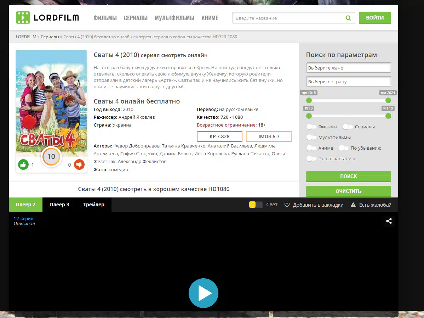Click the green thumbs-up like icon
This screenshot has width=424, height=318.
click(x=23, y=164)
